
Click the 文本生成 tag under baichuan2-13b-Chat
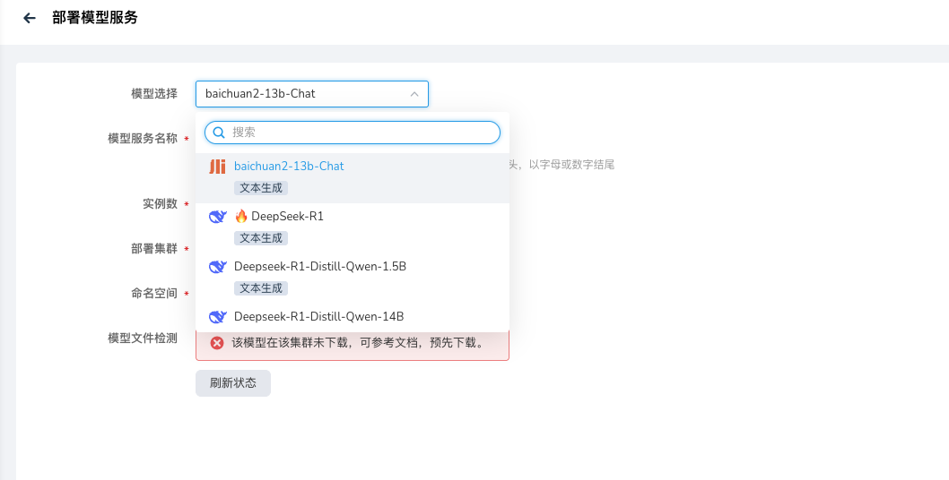click(x=261, y=188)
